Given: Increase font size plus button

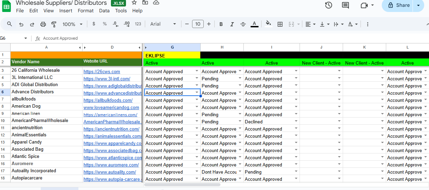Looking at the screenshot, I should [209, 24].
